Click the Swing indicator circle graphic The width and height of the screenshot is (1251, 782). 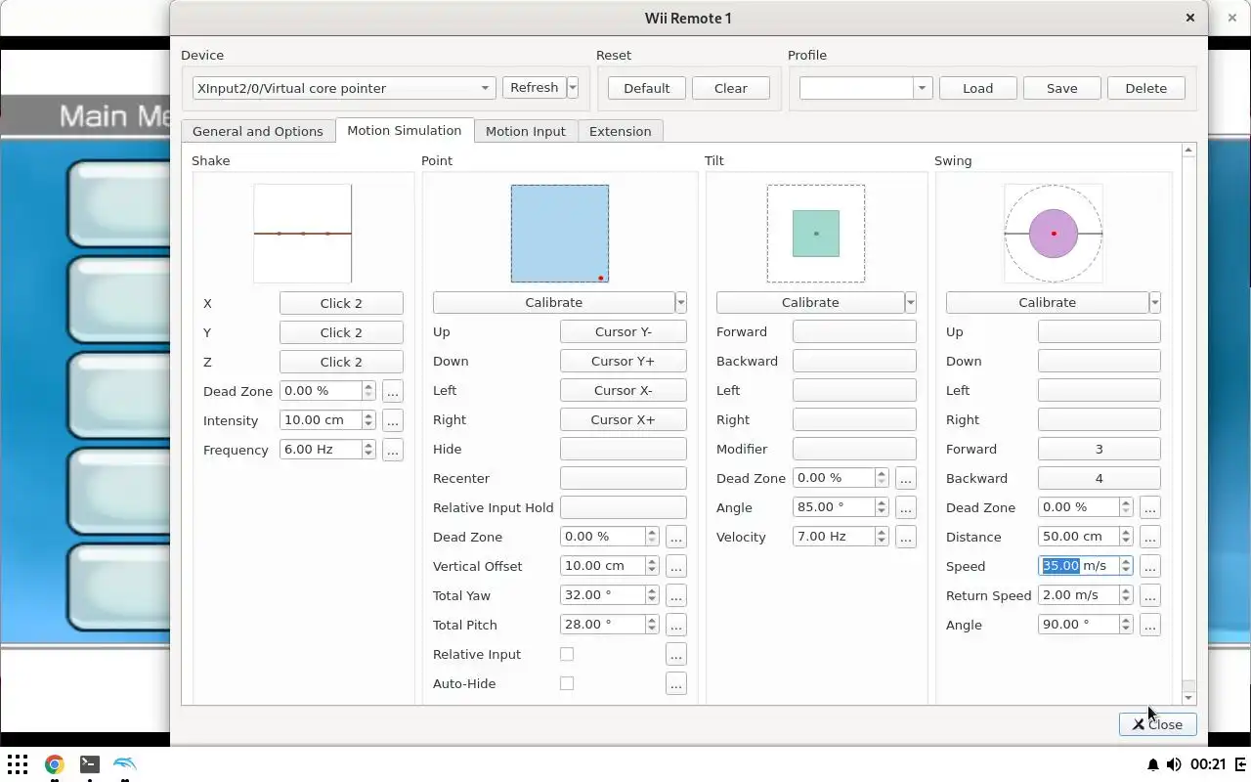1054,234
